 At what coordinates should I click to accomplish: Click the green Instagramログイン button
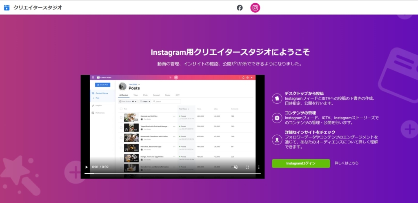pos(301,163)
